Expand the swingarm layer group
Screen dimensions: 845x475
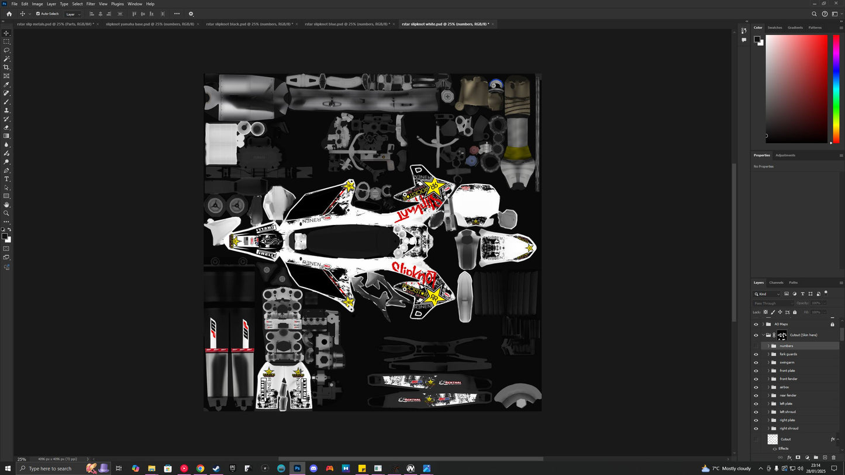768,362
